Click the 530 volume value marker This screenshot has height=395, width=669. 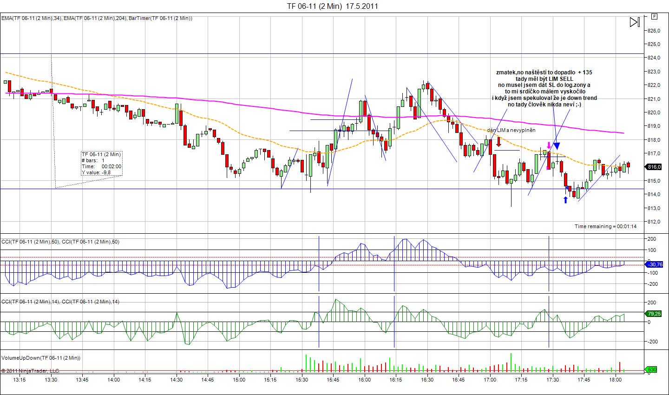point(651,370)
